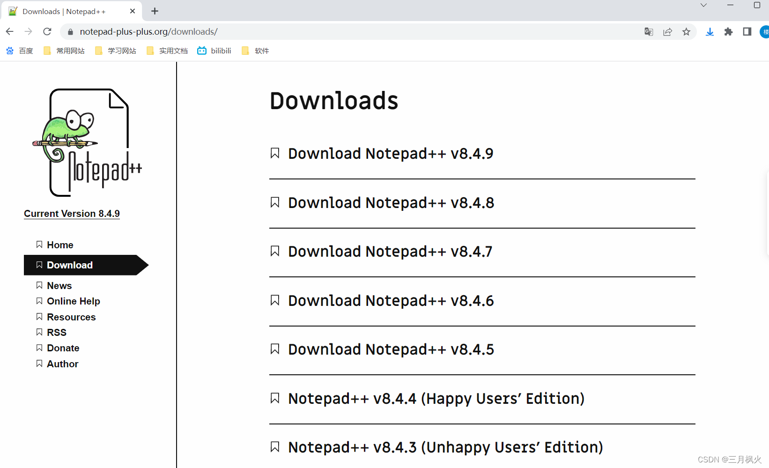Open Donate in sidebar menu

(63, 348)
